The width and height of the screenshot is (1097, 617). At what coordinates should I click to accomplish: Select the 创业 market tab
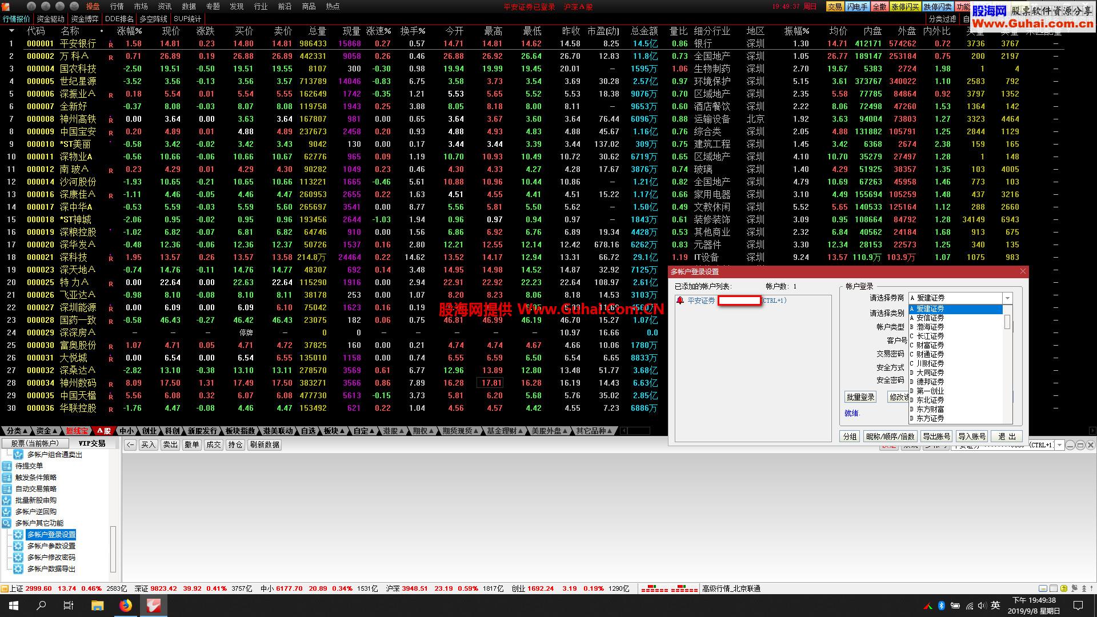tap(150, 431)
